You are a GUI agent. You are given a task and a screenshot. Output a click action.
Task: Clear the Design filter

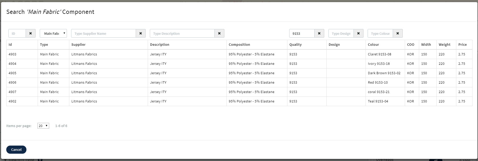[358, 33]
